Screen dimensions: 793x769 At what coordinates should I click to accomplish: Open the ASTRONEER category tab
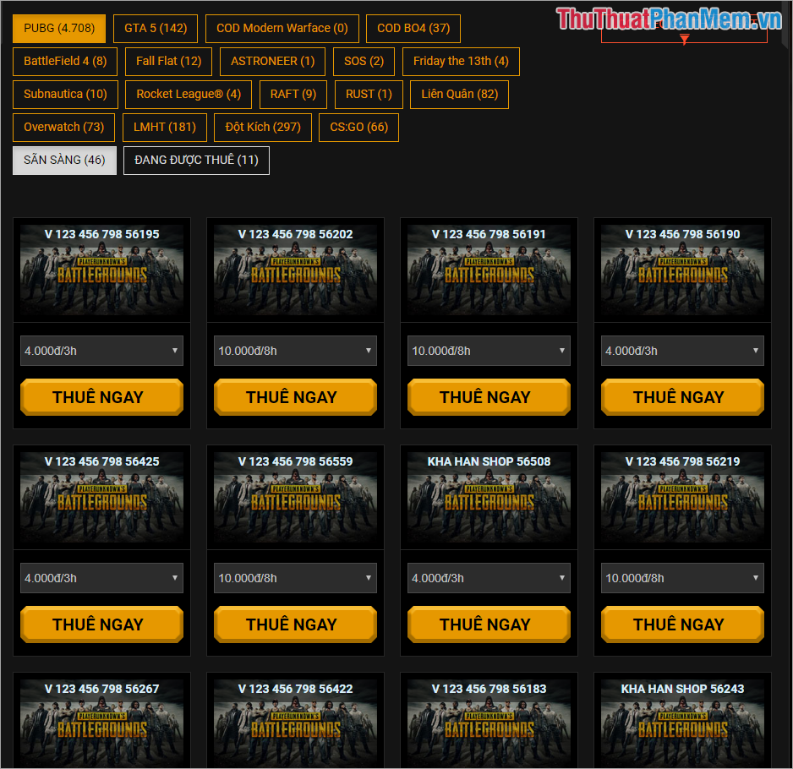[271, 61]
